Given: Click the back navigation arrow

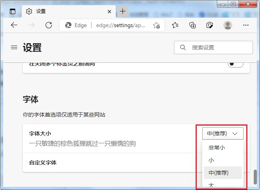Looking at the screenshot, I should [x=14, y=25].
